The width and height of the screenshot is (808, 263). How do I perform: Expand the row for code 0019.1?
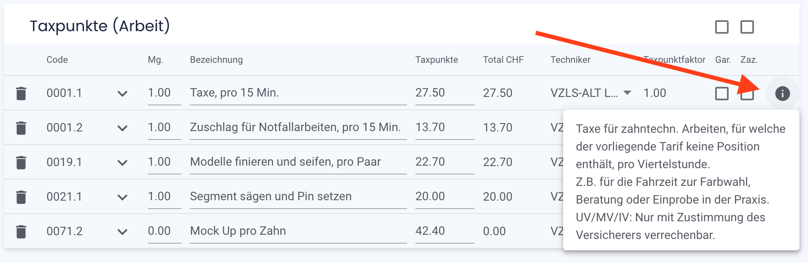[x=122, y=162]
